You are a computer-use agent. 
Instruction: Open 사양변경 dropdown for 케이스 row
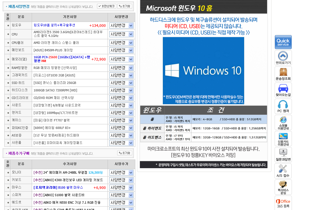[x=121, y=120]
